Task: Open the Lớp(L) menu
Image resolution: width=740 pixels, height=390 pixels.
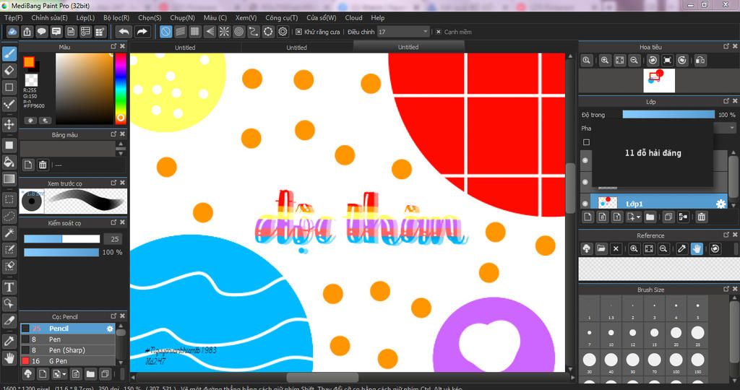Action: coord(85,17)
